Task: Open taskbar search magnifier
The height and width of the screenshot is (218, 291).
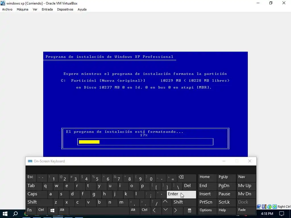Action: click(15, 214)
